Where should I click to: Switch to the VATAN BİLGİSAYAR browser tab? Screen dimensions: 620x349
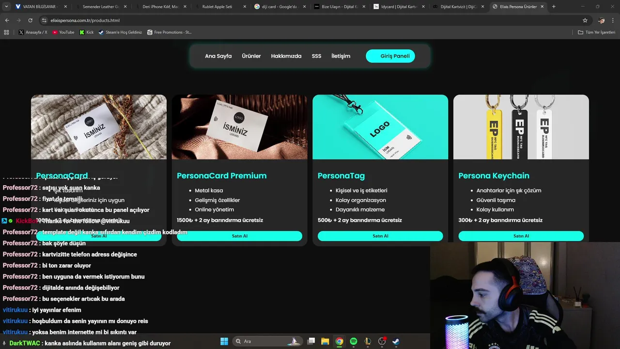point(36,7)
